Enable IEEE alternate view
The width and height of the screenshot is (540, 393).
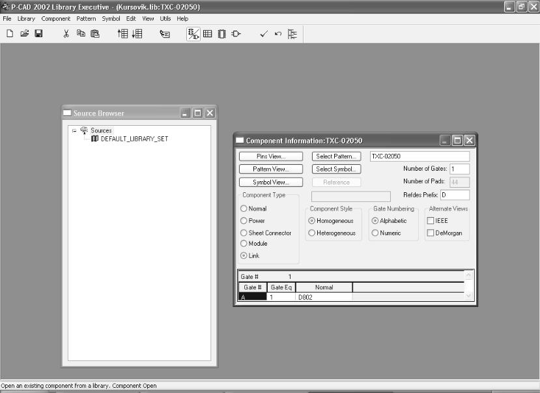431,220
